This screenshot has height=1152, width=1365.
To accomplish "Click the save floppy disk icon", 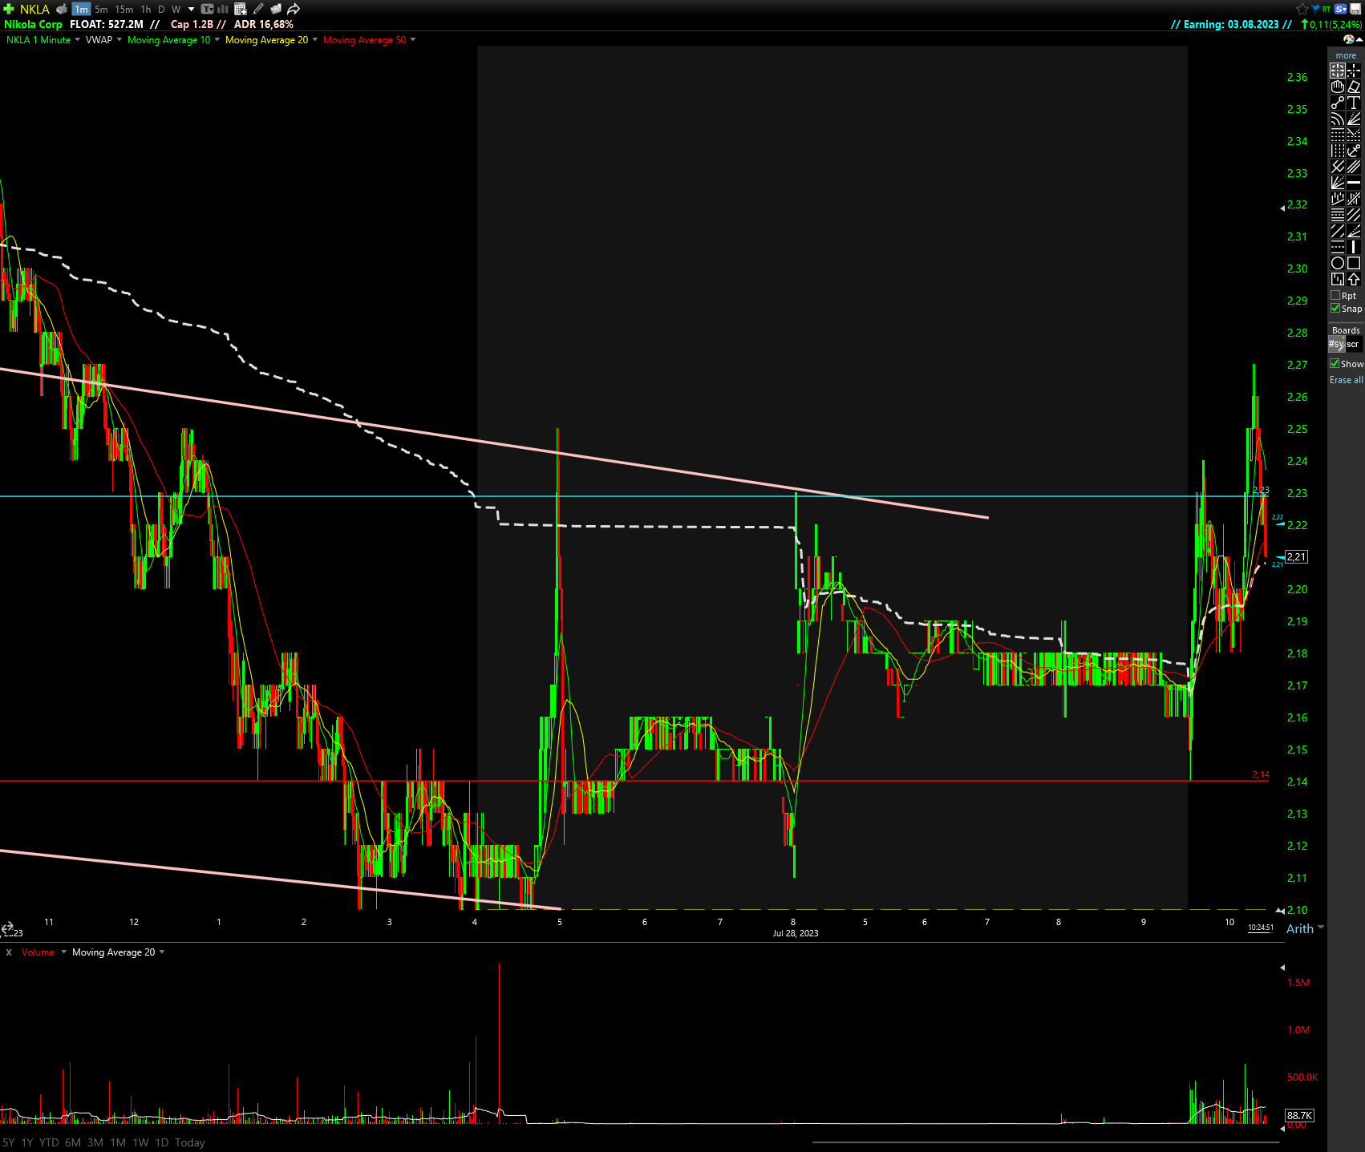I will (x=1355, y=9).
